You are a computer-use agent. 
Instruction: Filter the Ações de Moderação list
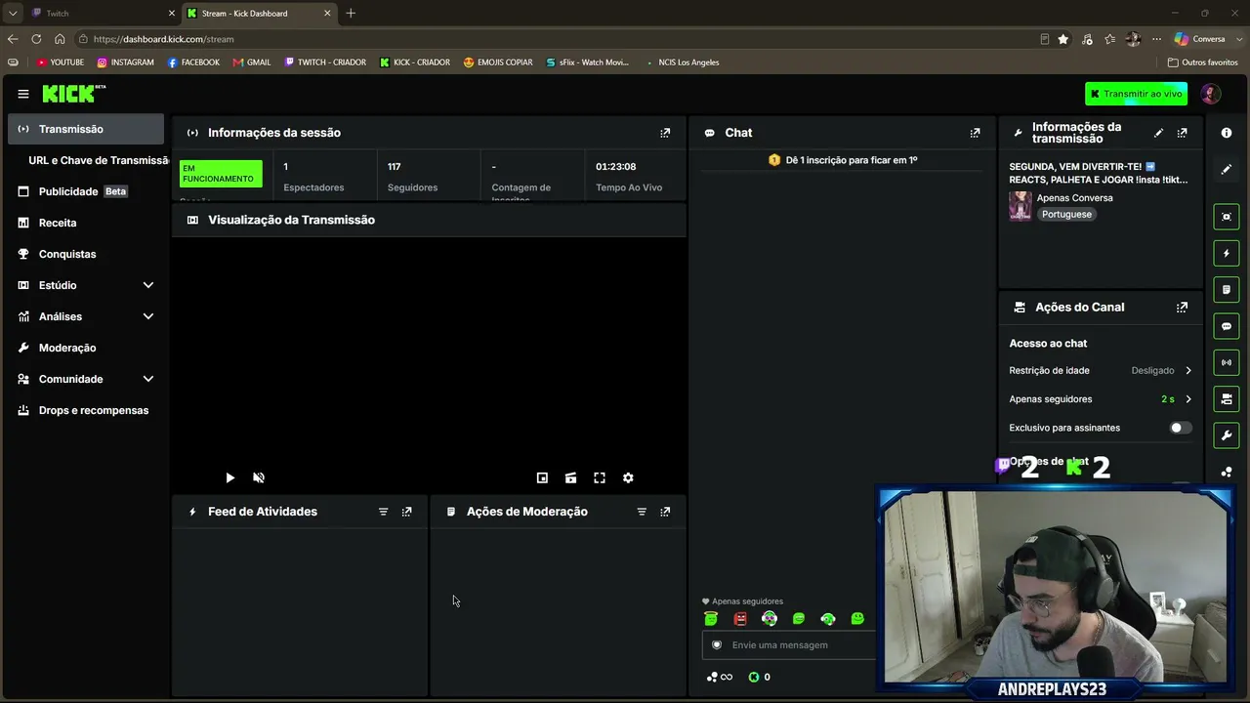click(x=642, y=512)
